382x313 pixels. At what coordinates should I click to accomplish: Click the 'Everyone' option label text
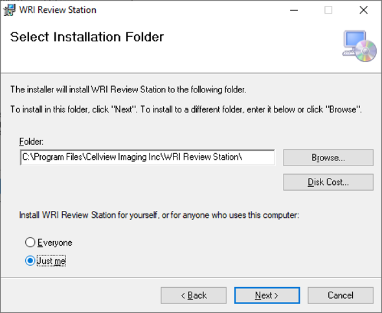click(x=55, y=243)
